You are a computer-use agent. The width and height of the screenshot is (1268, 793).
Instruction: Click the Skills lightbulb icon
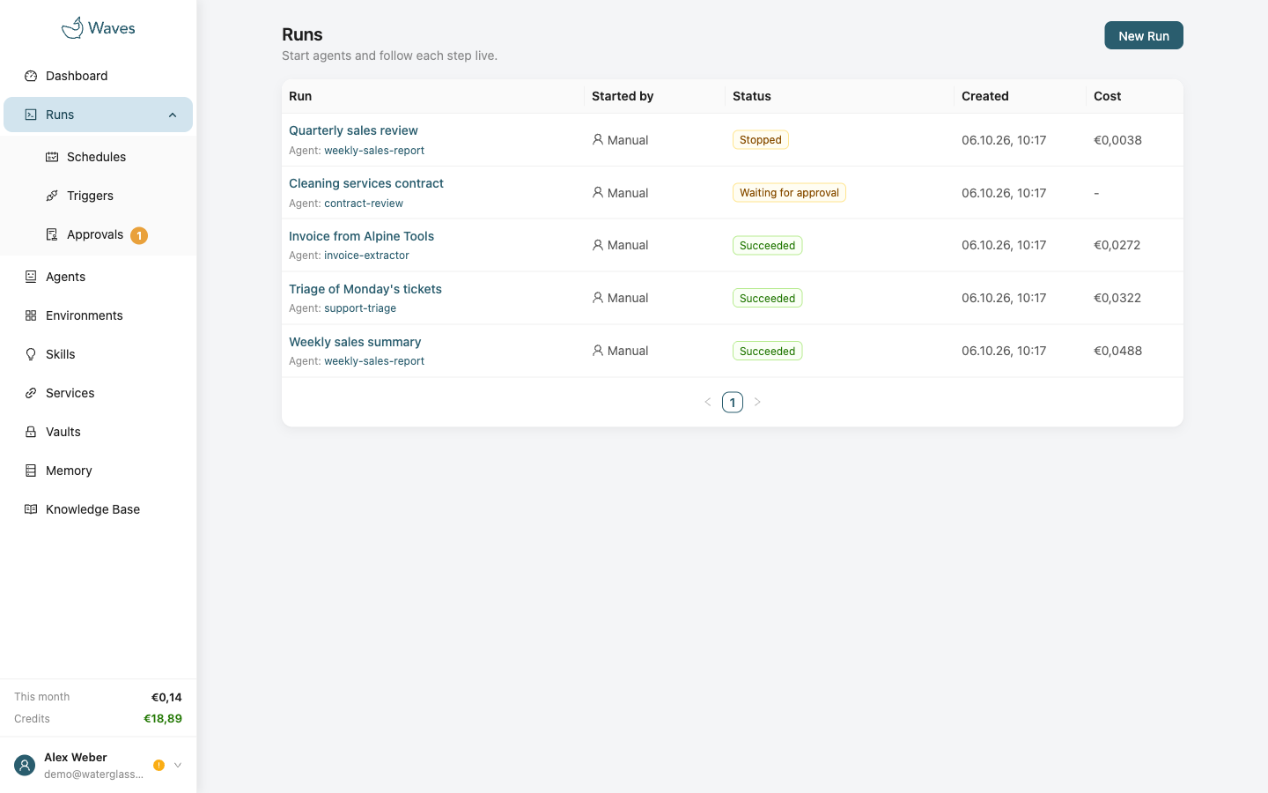click(x=31, y=354)
